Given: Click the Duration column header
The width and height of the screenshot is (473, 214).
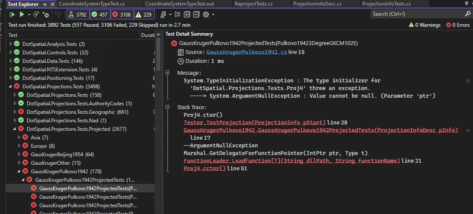Looking at the screenshot, I should pos(148,35).
